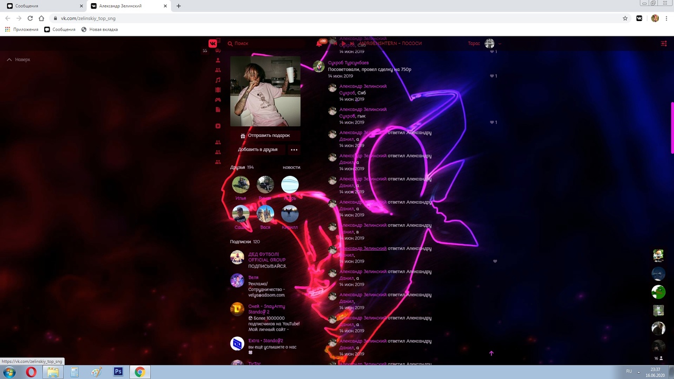Click the VK logo home icon

click(213, 44)
